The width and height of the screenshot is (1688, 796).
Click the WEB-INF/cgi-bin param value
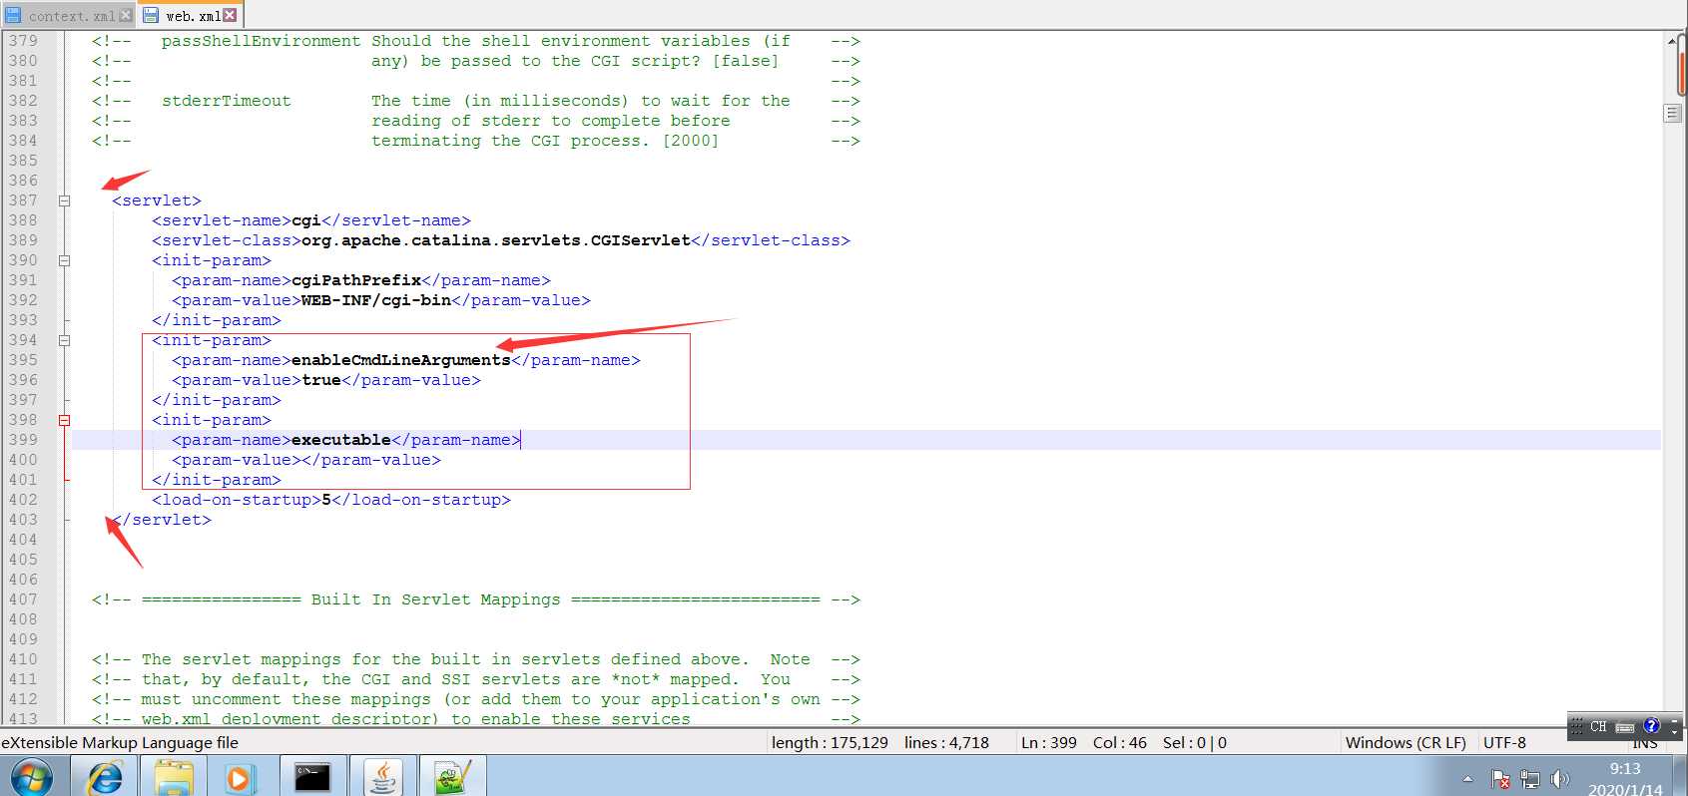[x=376, y=300]
